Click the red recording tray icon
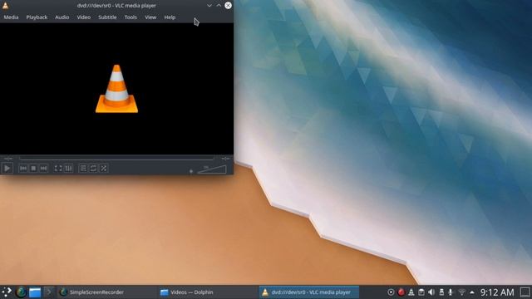The height and width of the screenshot is (299, 532). pos(401,292)
